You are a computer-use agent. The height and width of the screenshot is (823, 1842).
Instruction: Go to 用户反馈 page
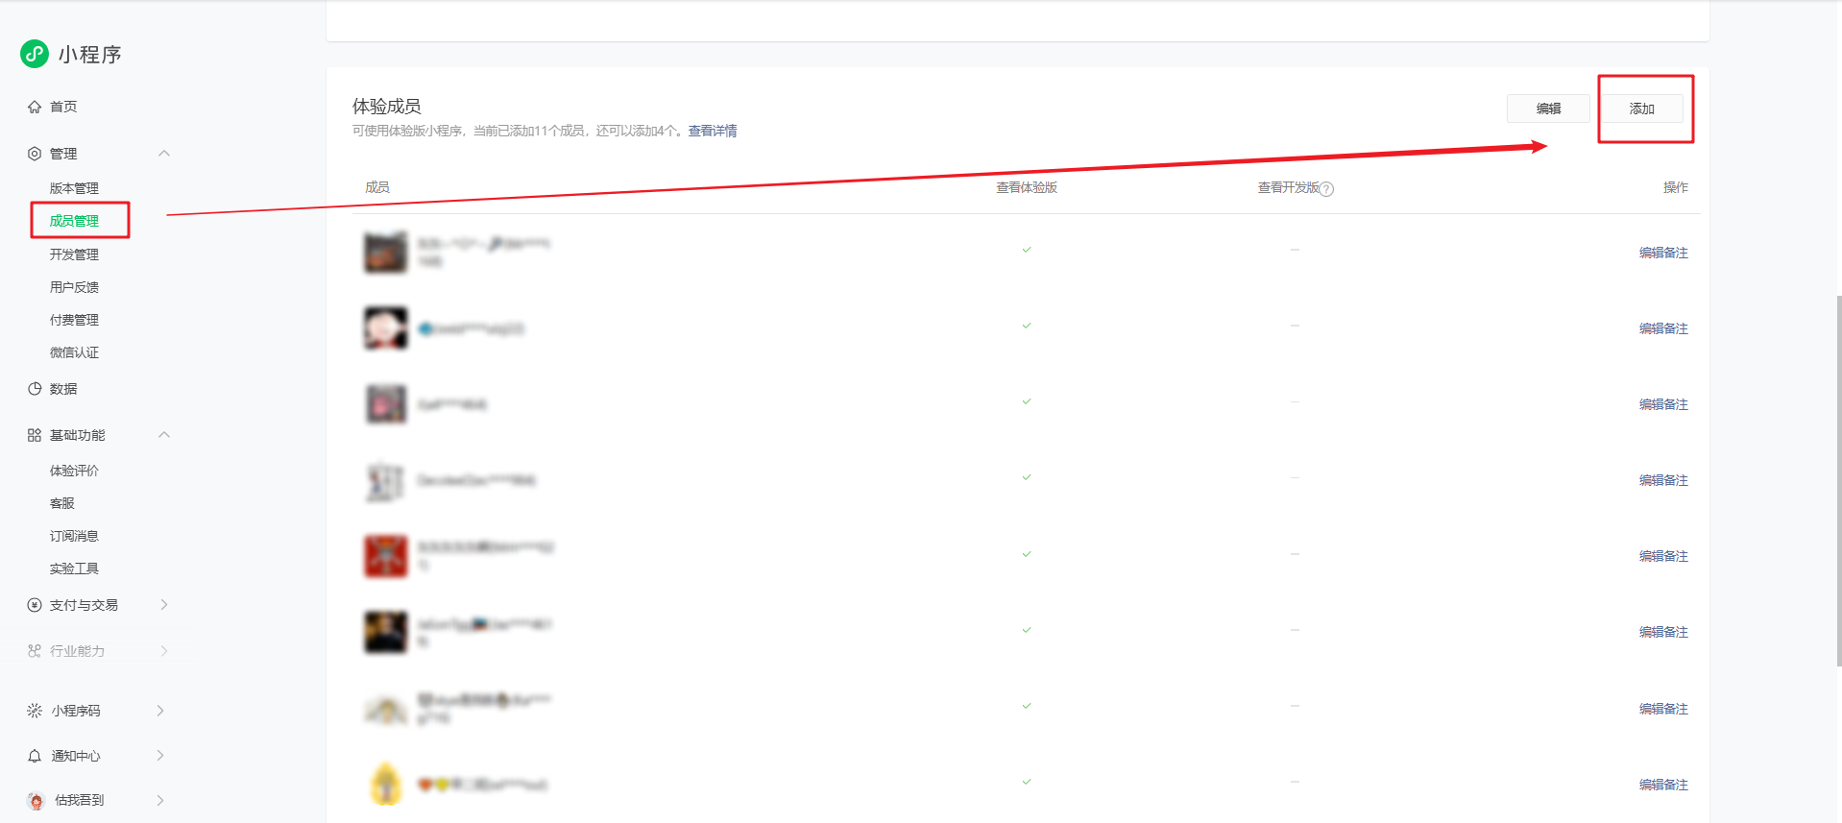(74, 287)
